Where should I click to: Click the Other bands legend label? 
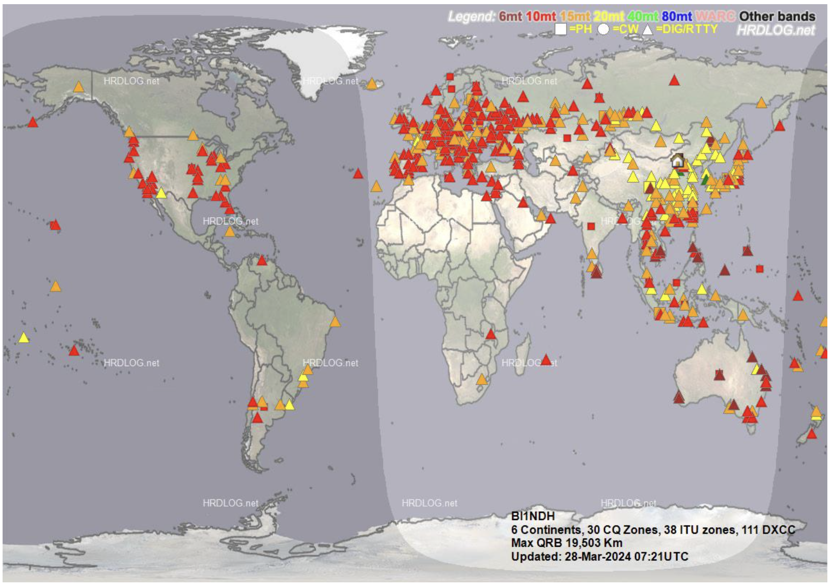(777, 16)
